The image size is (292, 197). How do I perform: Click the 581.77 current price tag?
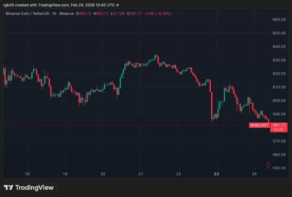(x=279, y=125)
